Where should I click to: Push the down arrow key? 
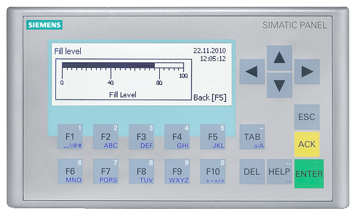tap(279, 85)
